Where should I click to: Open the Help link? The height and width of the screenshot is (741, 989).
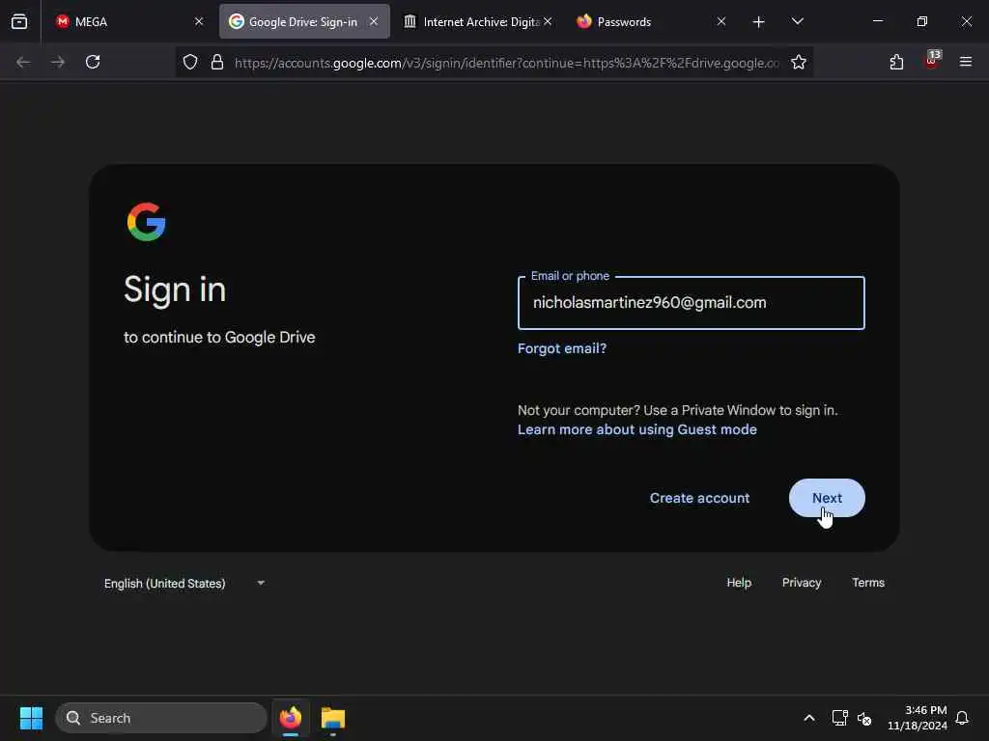(739, 583)
